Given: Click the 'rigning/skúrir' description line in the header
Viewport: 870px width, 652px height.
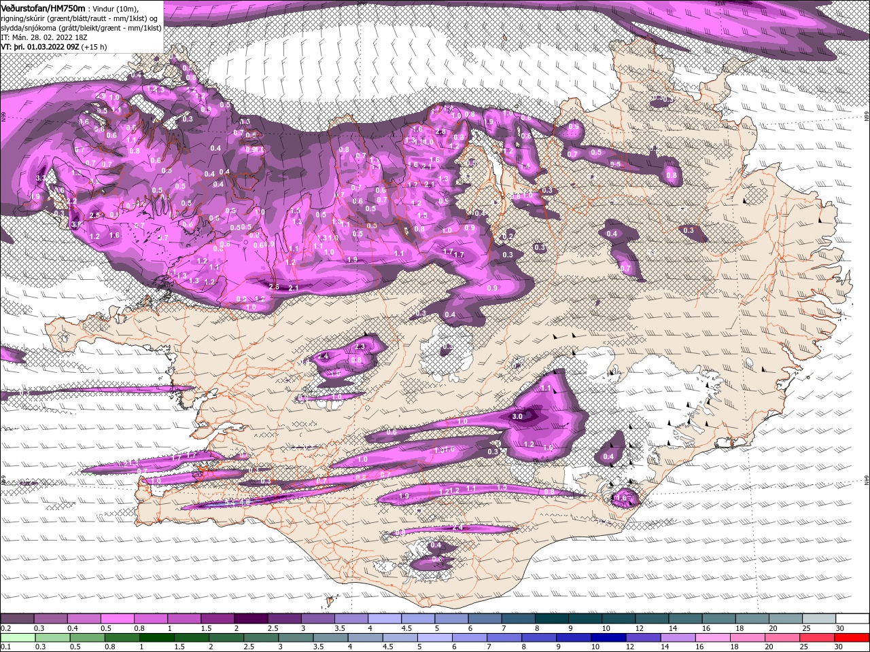Looking at the screenshot, I should [x=79, y=18].
